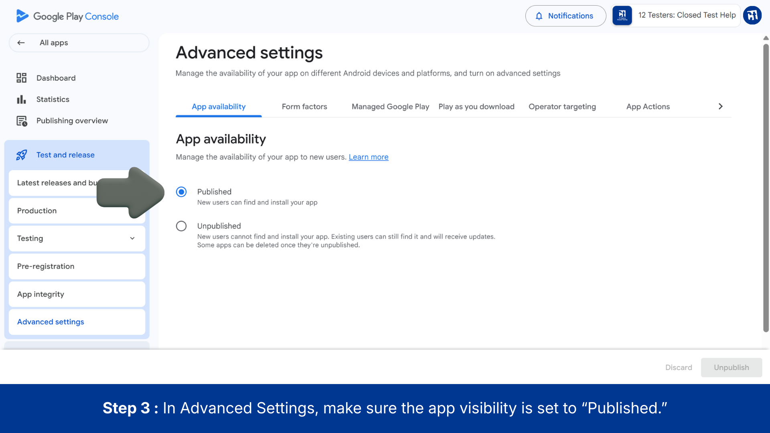This screenshot has height=433, width=770.
Task: Click the Statistics bar chart icon
Action: pos(21,99)
